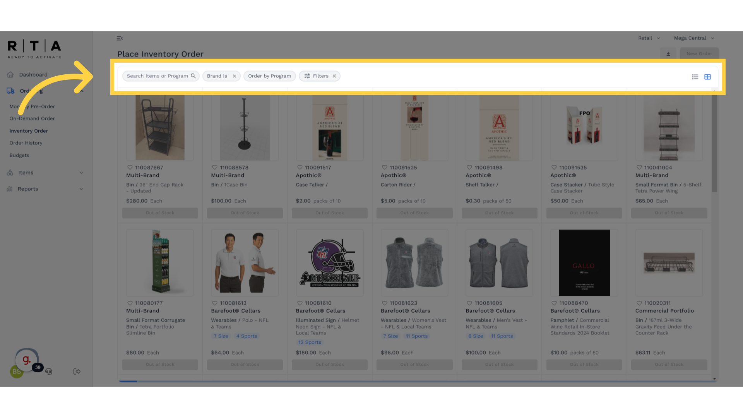
Task: Favorite item 110091535
Action: point(554,168)
